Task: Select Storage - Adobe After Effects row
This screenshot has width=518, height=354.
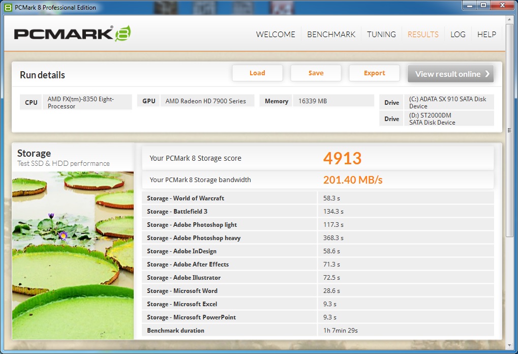Action: [318, 264]
